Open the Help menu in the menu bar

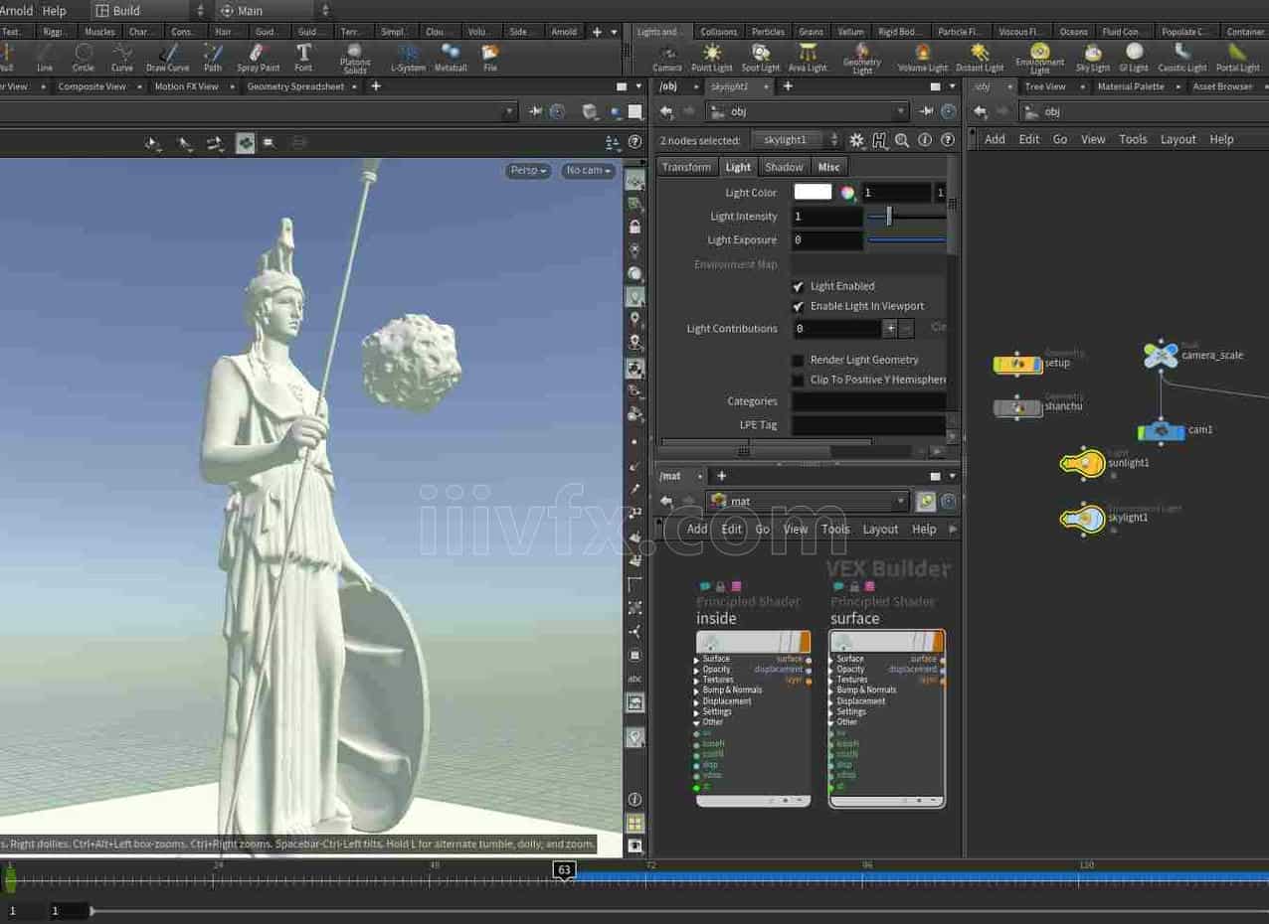click(54, 11)
